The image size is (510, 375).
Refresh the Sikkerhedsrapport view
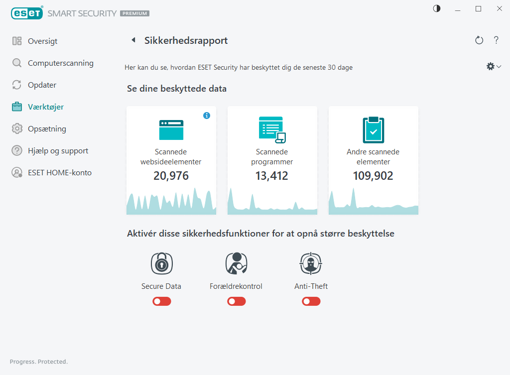[x=479, y=40]
